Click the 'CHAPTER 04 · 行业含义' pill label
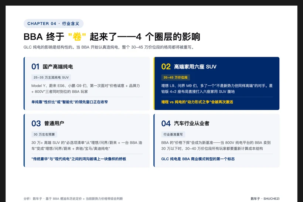The image size is (303, 202). click(x=53, y=24)
